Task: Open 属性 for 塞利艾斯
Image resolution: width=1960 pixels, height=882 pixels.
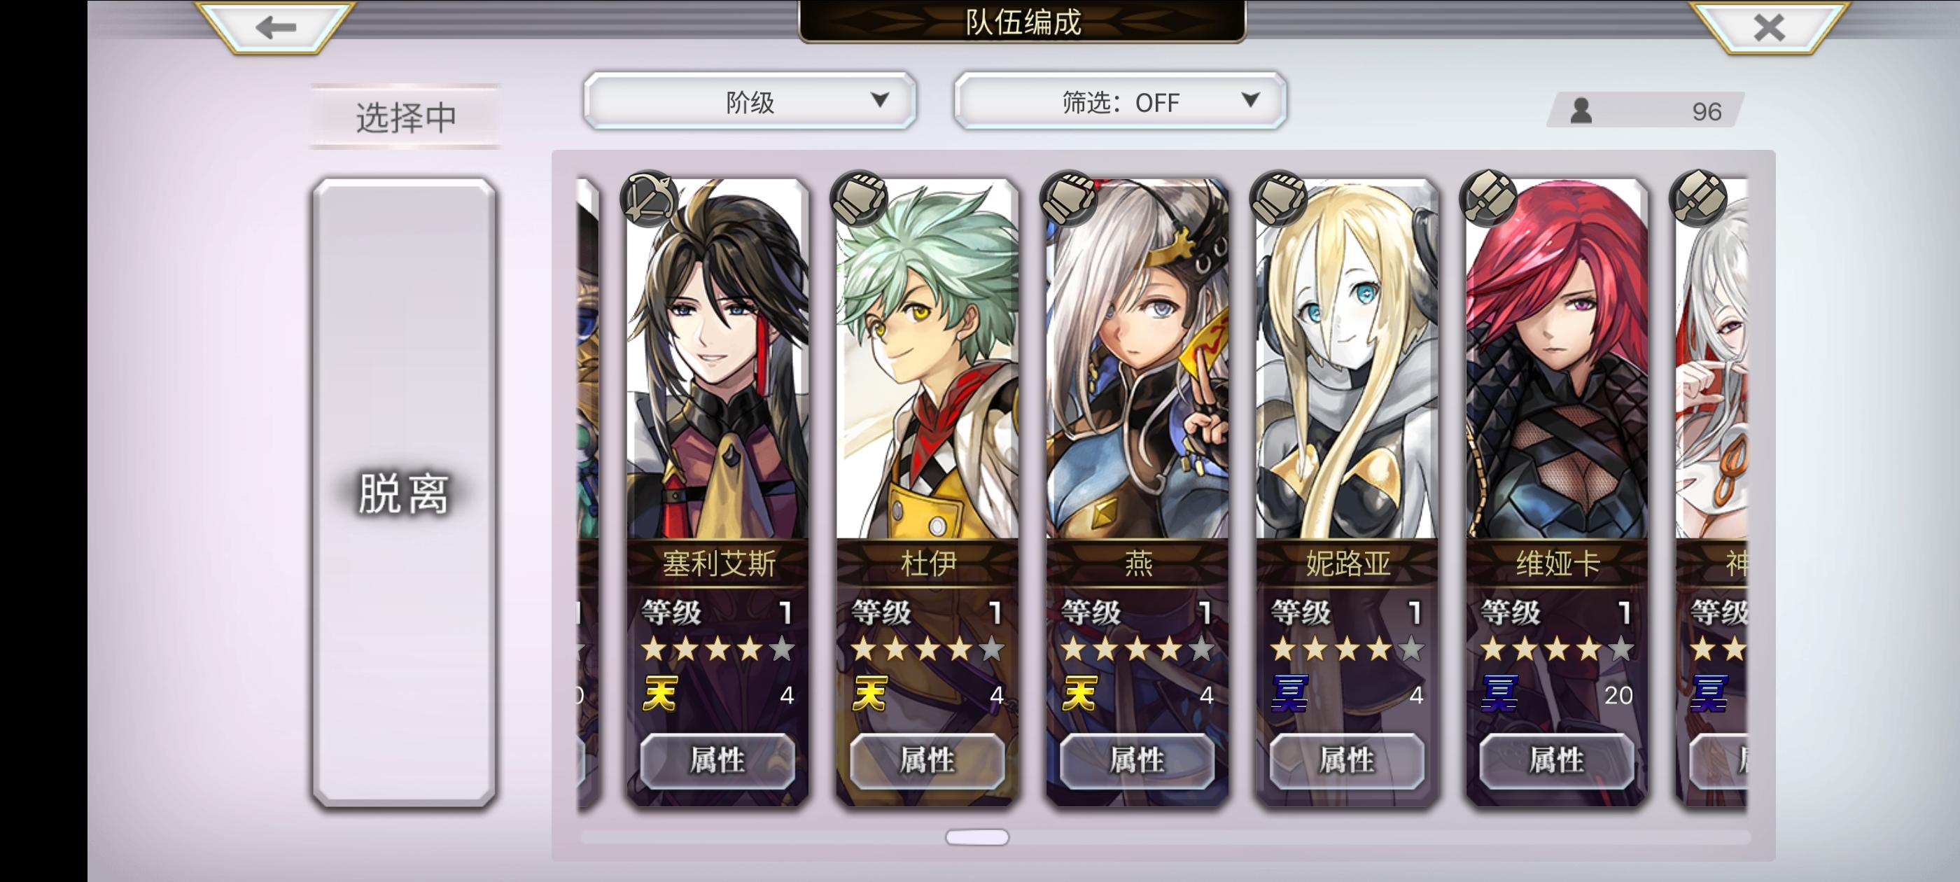Action: (717, 760)
